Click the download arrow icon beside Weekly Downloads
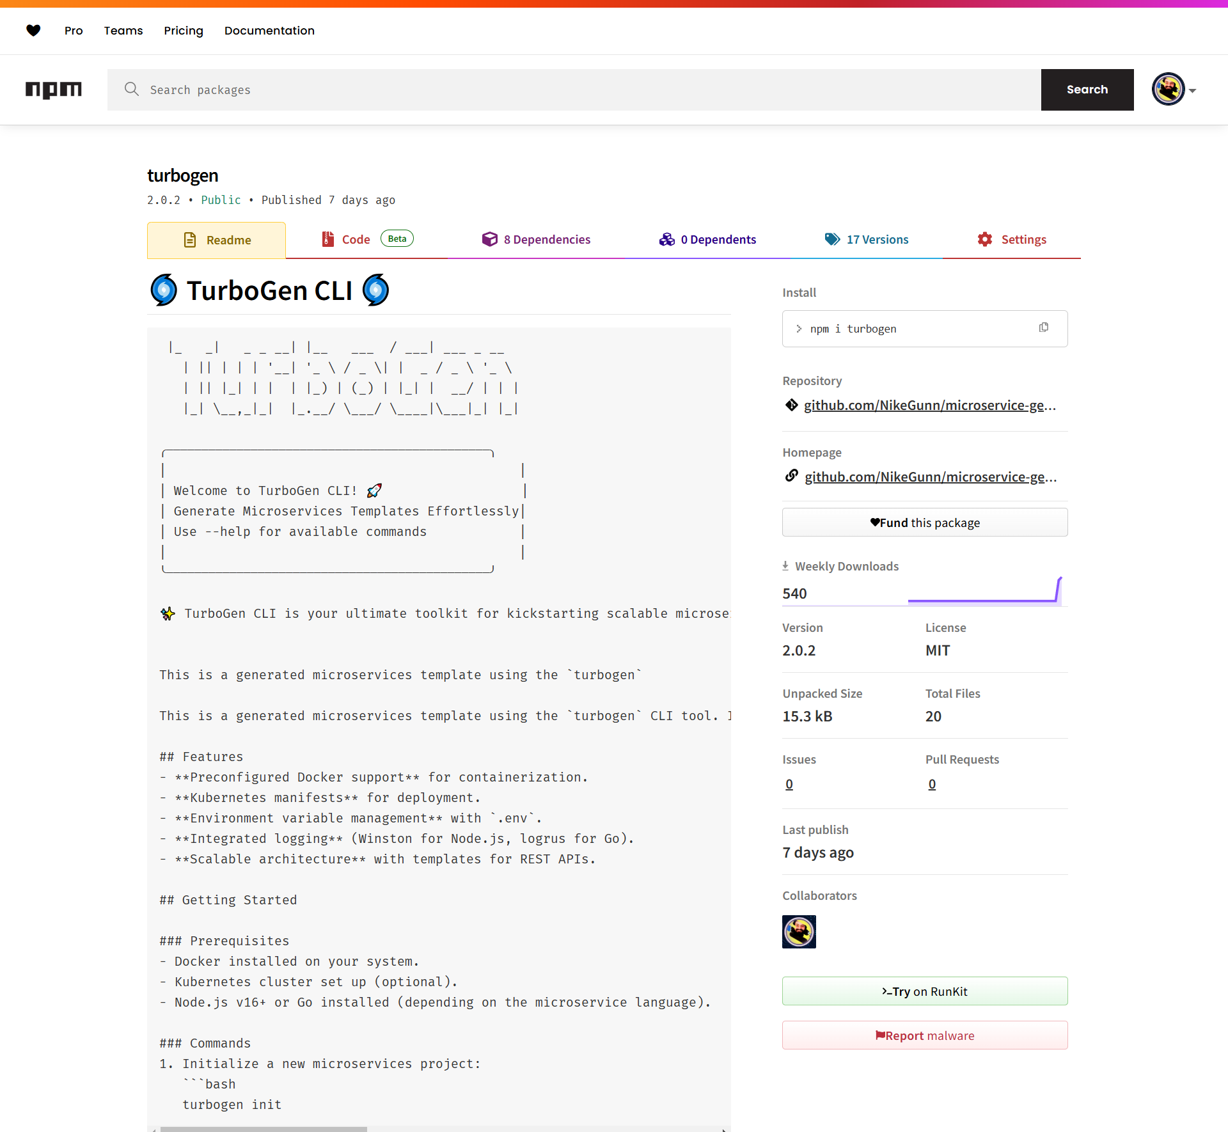Viewport: 1228px width, 1132px height. [785, 566]
